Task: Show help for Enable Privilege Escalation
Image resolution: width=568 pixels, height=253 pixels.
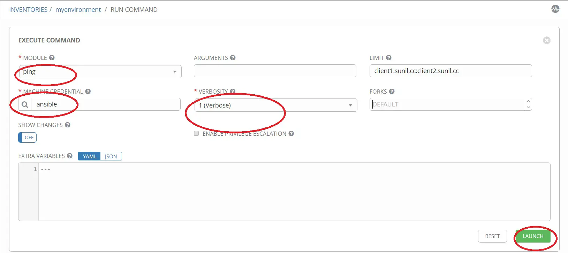Action: click(291, 134)
